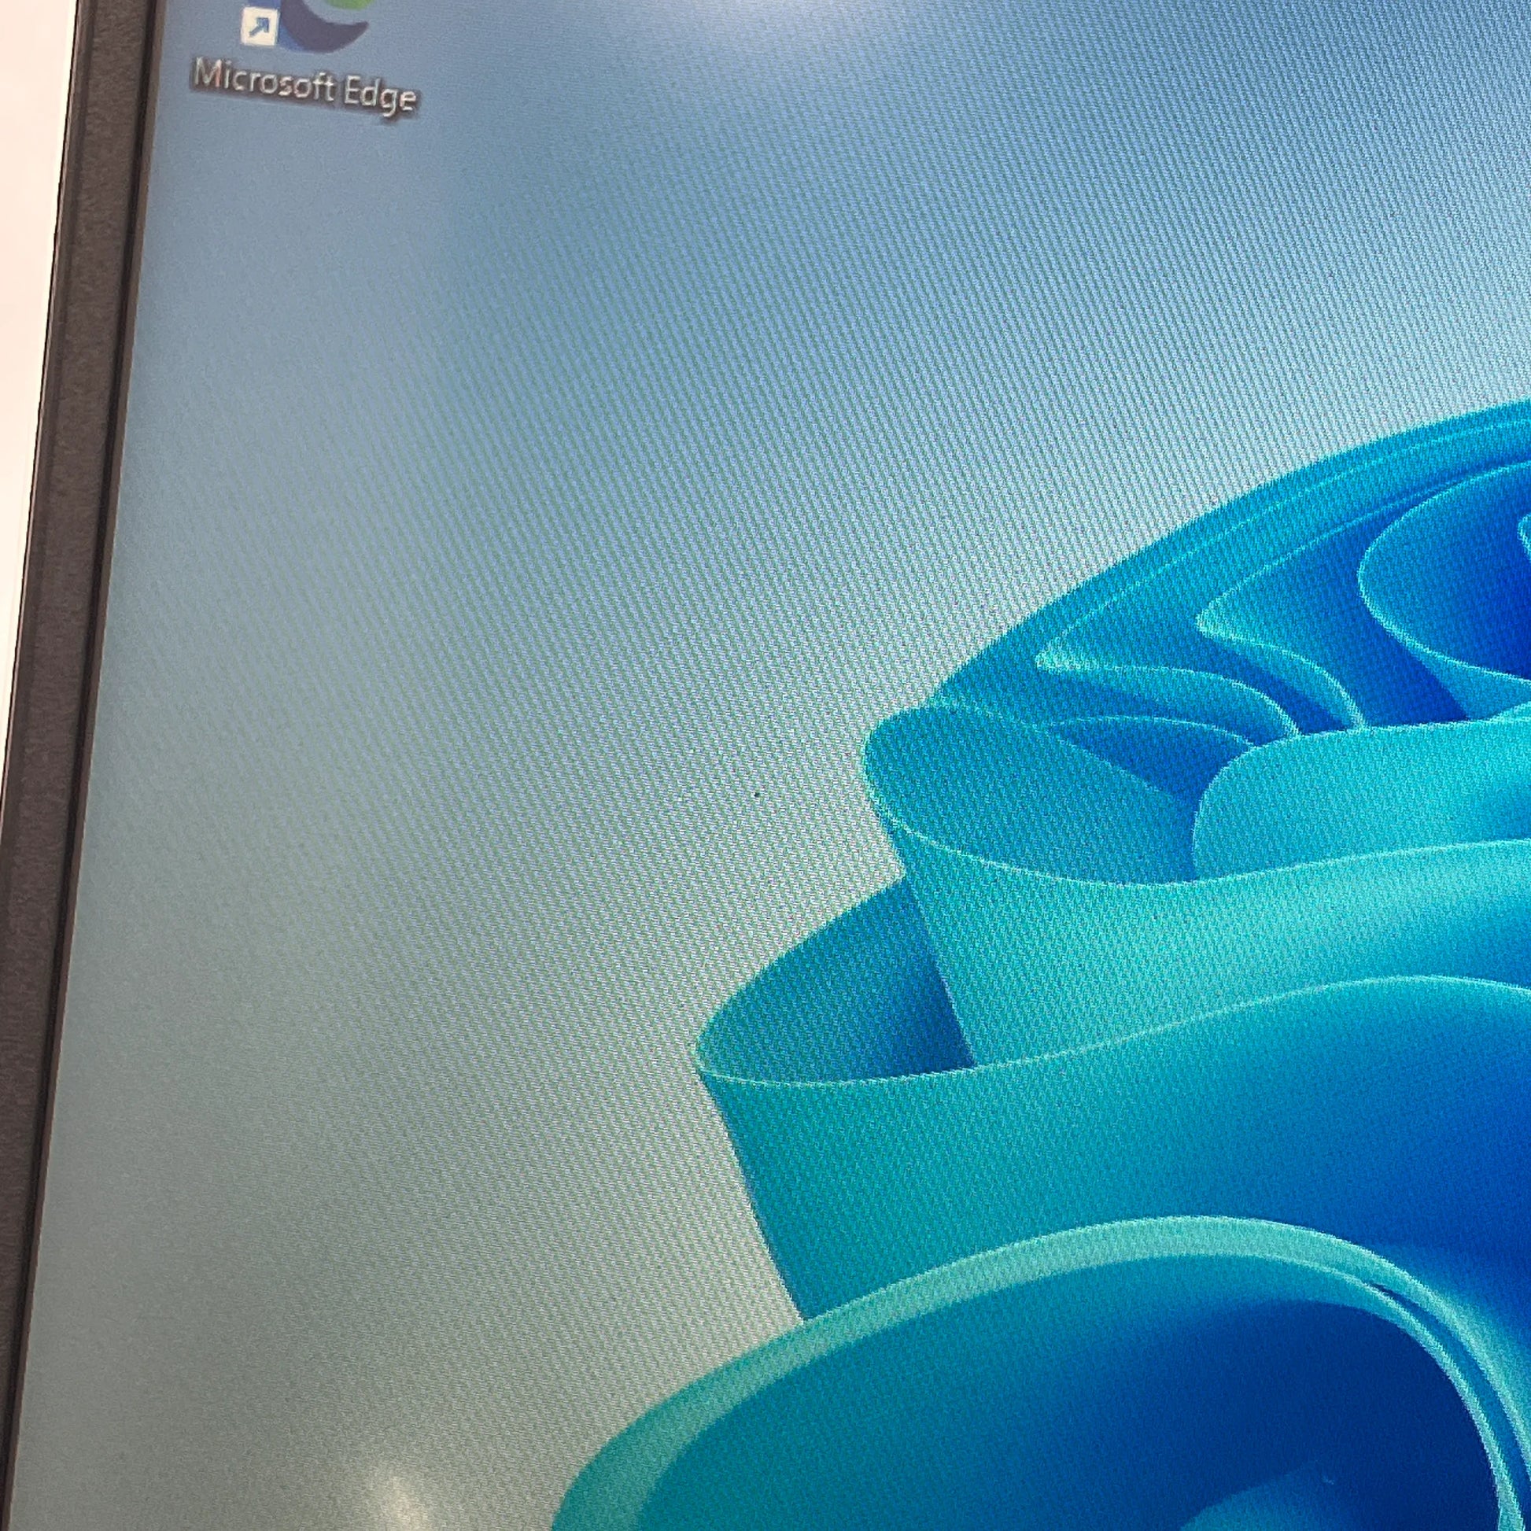
Task: Click the "Microsoft Edge" icon label text
Action: tap(304, 87)
